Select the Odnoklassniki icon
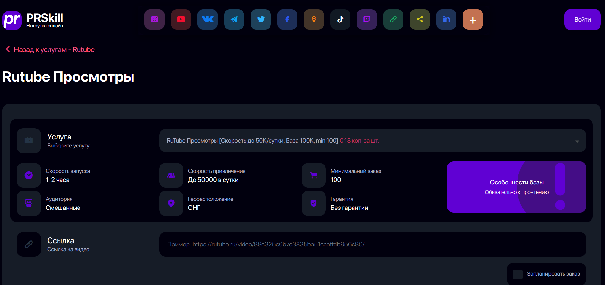 [314, 19]
